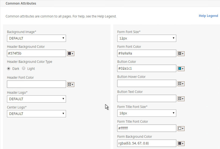This screenshot has width=220, height=149.
Task: Open Header Font Color picker icon
Action: pyautogui.click(x=71, y=84)
